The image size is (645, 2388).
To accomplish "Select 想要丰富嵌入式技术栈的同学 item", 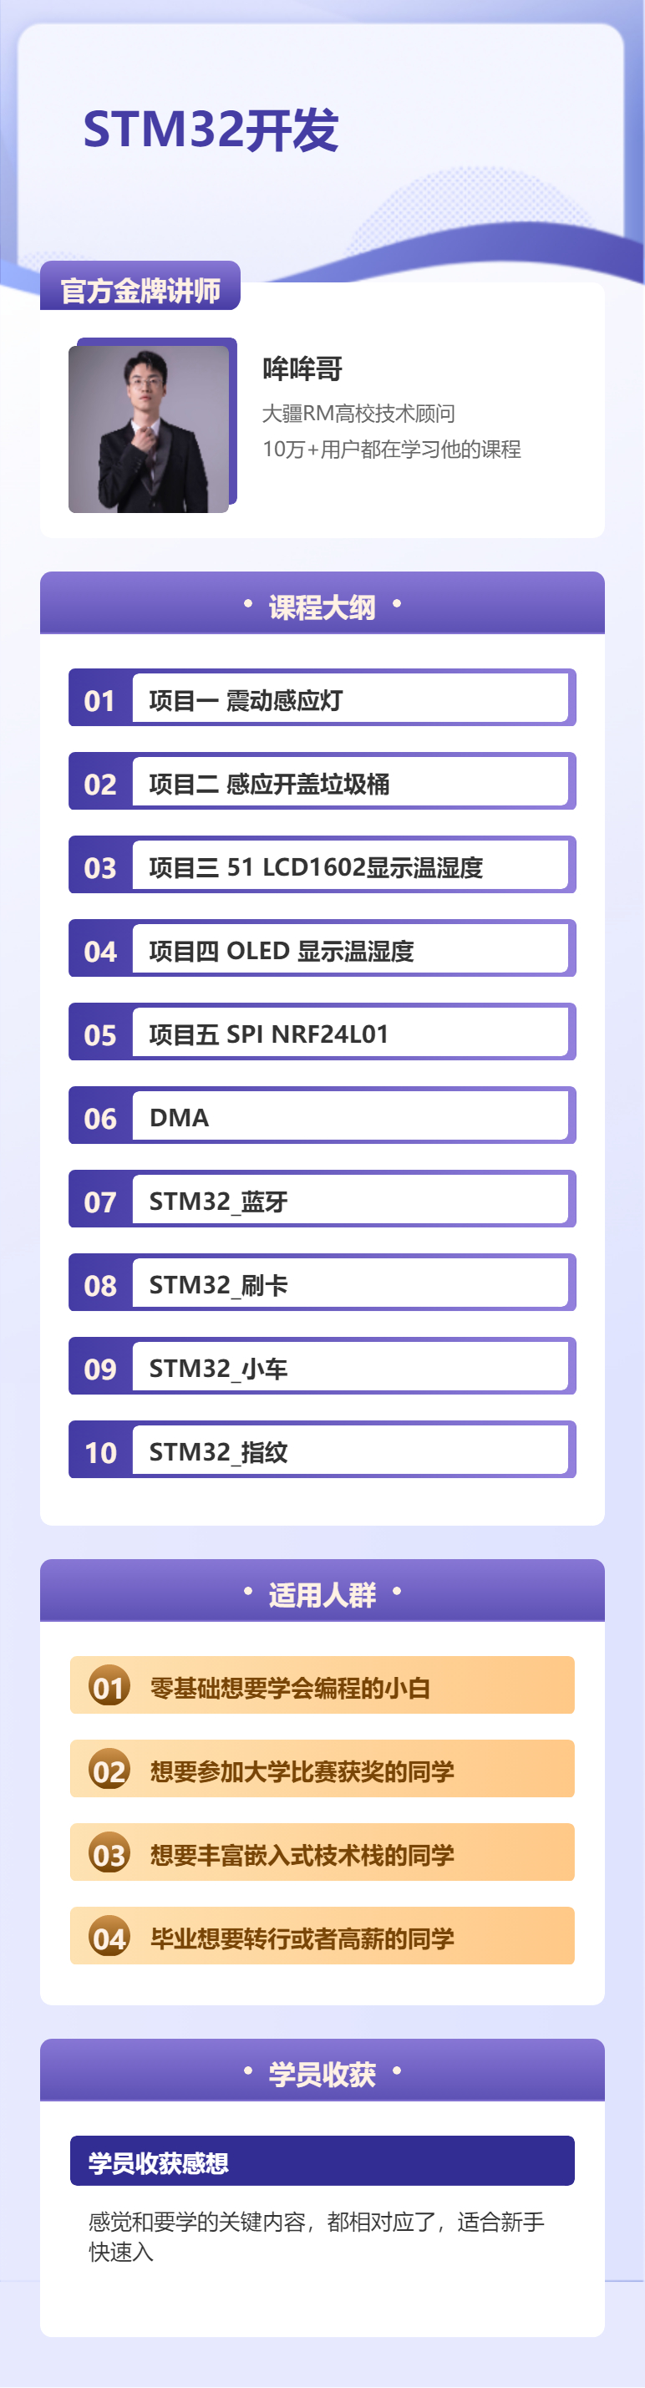I will pos(322,1852).
